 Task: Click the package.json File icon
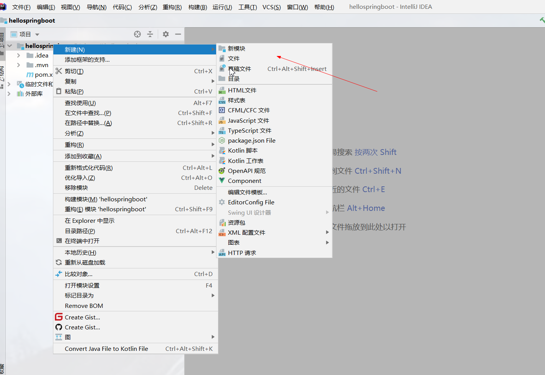(x=222, y=140)
